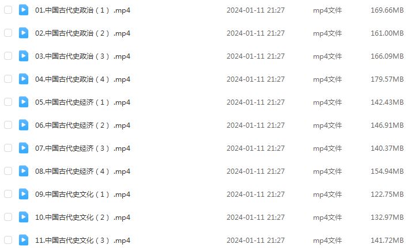The height and width of the screenshot is (248, 411).
Task: Toggle the checkbox beside 01.中国古代史政治(1).mp4
Action: click(8, 10)
